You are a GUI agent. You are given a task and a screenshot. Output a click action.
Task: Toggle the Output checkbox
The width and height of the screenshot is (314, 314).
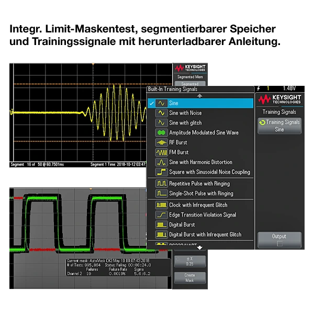tap(279, 243)
